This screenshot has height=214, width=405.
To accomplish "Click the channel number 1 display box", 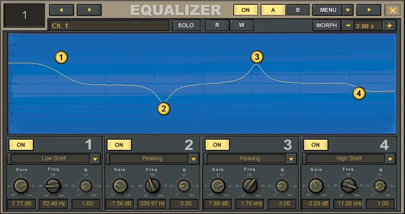I will pyautogui.click(x=25, y=15).
